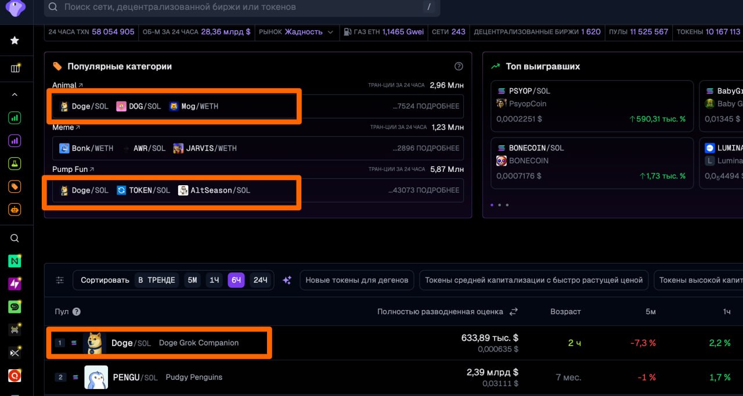Open the Mog/WETH pool link
The height and width of the screenshot is (396, 743).
pyautogui.click(x=194, y=106)
